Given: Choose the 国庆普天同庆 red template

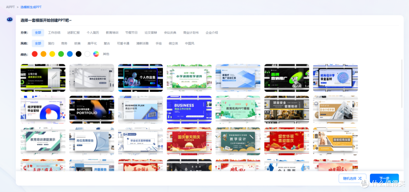Looking at the screenshot, I should 189,141.
